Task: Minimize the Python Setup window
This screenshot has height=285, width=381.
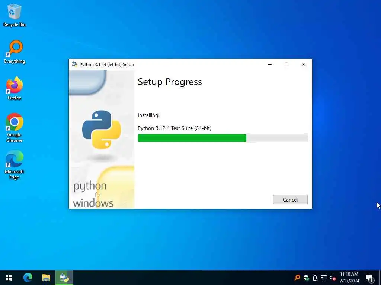Action: coord(270,65)
